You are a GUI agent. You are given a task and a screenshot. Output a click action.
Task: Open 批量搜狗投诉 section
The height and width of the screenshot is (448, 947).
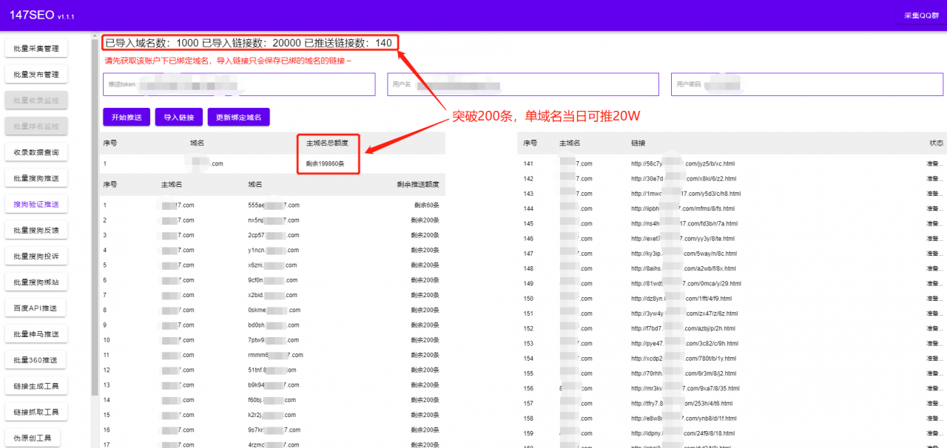36,255
